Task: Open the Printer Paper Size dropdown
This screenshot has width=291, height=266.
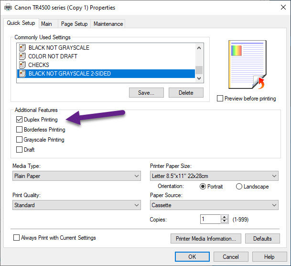Action: coord(214,176)
